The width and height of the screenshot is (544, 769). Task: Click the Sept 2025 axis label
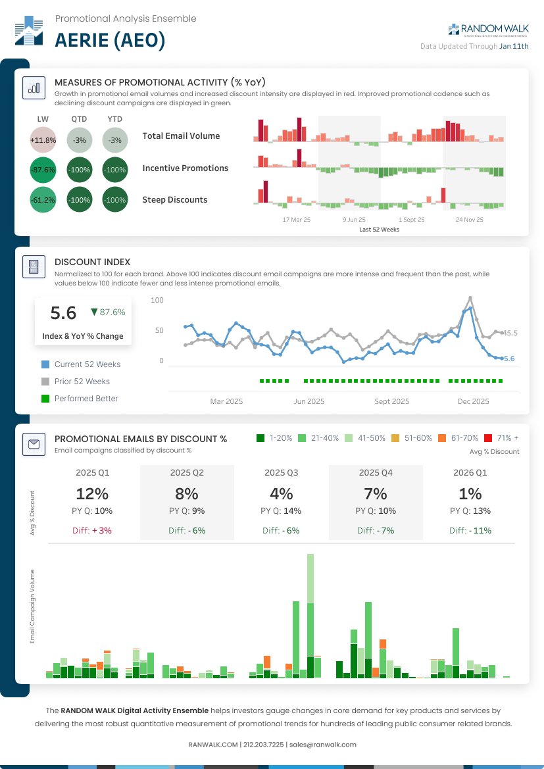(391, 402)
